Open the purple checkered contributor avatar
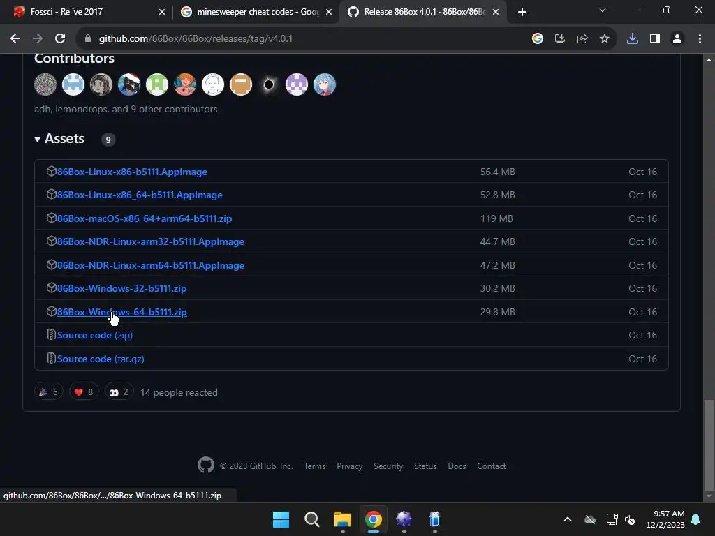The width and height of the screenshot is (715, 536). coord(296,84)
